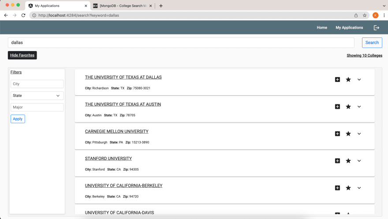Click the add icon for Stanford University
This screenshot has width=388, height=219.
pyautogui.click(x=337, y=161)
